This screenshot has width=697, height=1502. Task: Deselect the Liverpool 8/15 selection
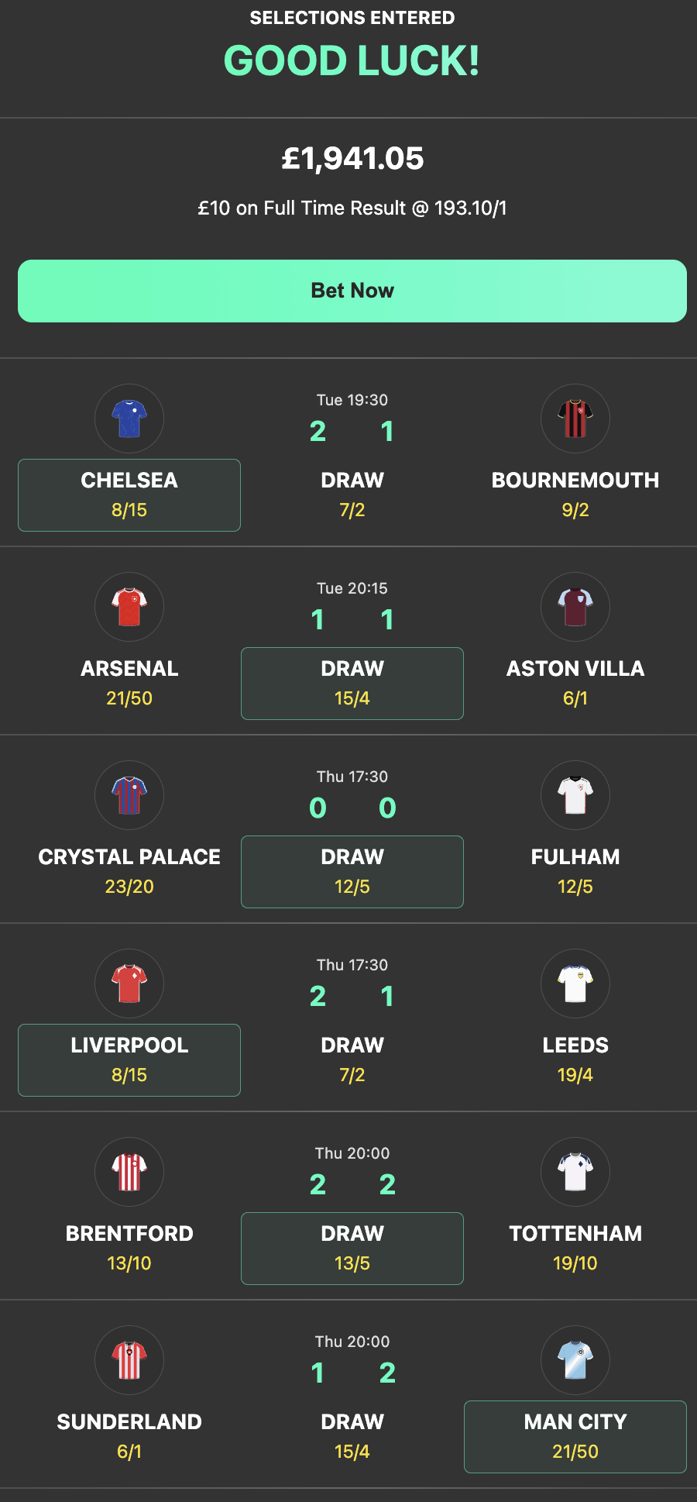129,1059
